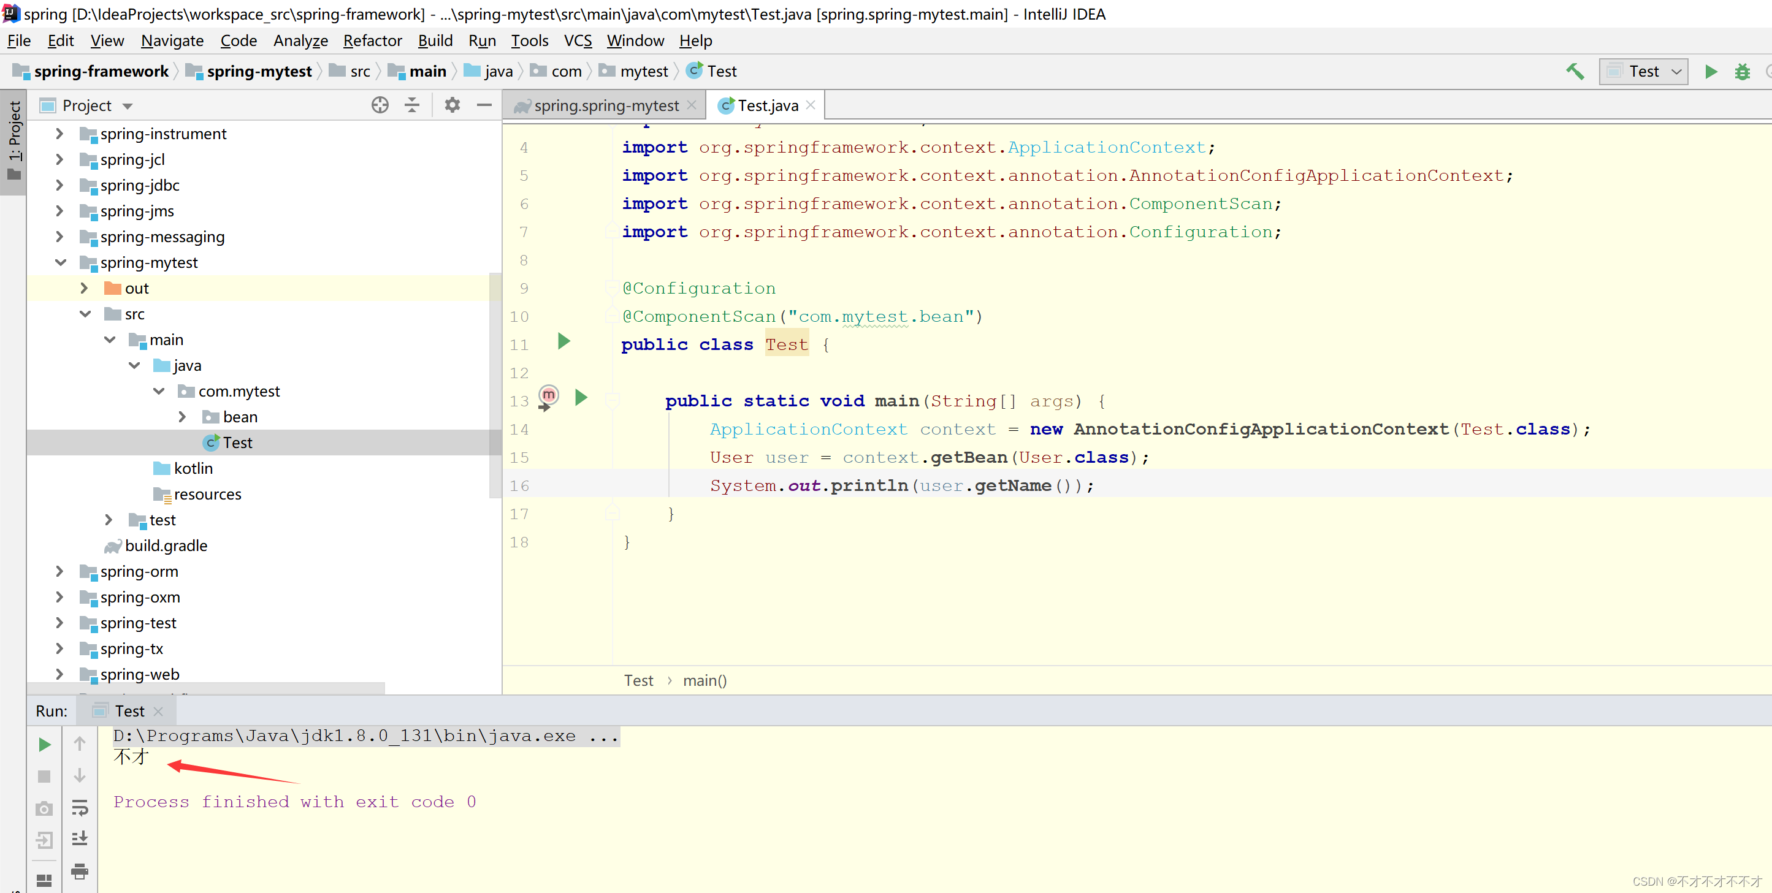Close the Test.java editor tab
The height and width of the screenshot is (893, 1772).
click(811, 104)
